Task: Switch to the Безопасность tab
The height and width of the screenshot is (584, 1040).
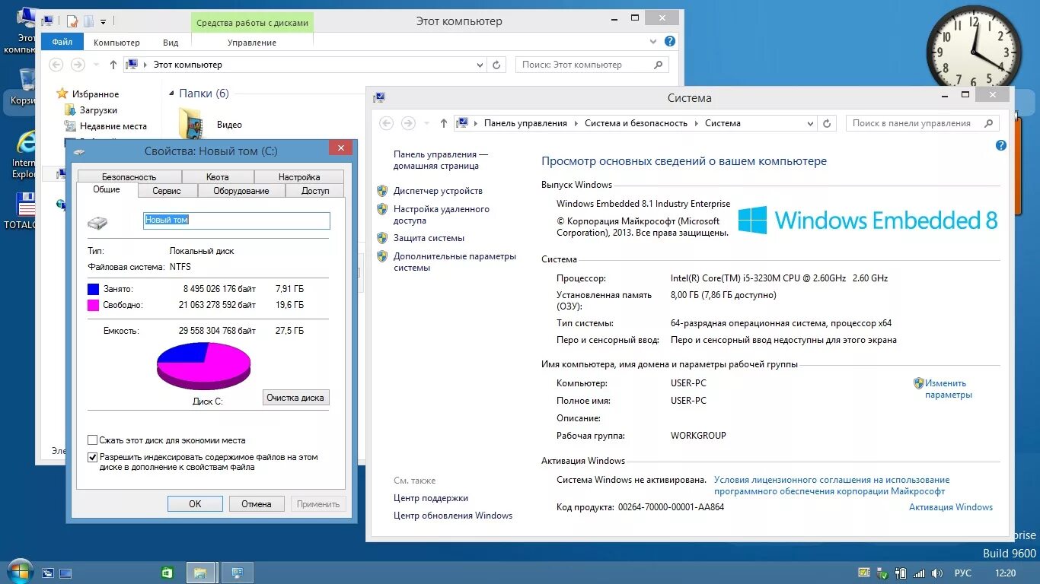Action: tap(129, 176)
